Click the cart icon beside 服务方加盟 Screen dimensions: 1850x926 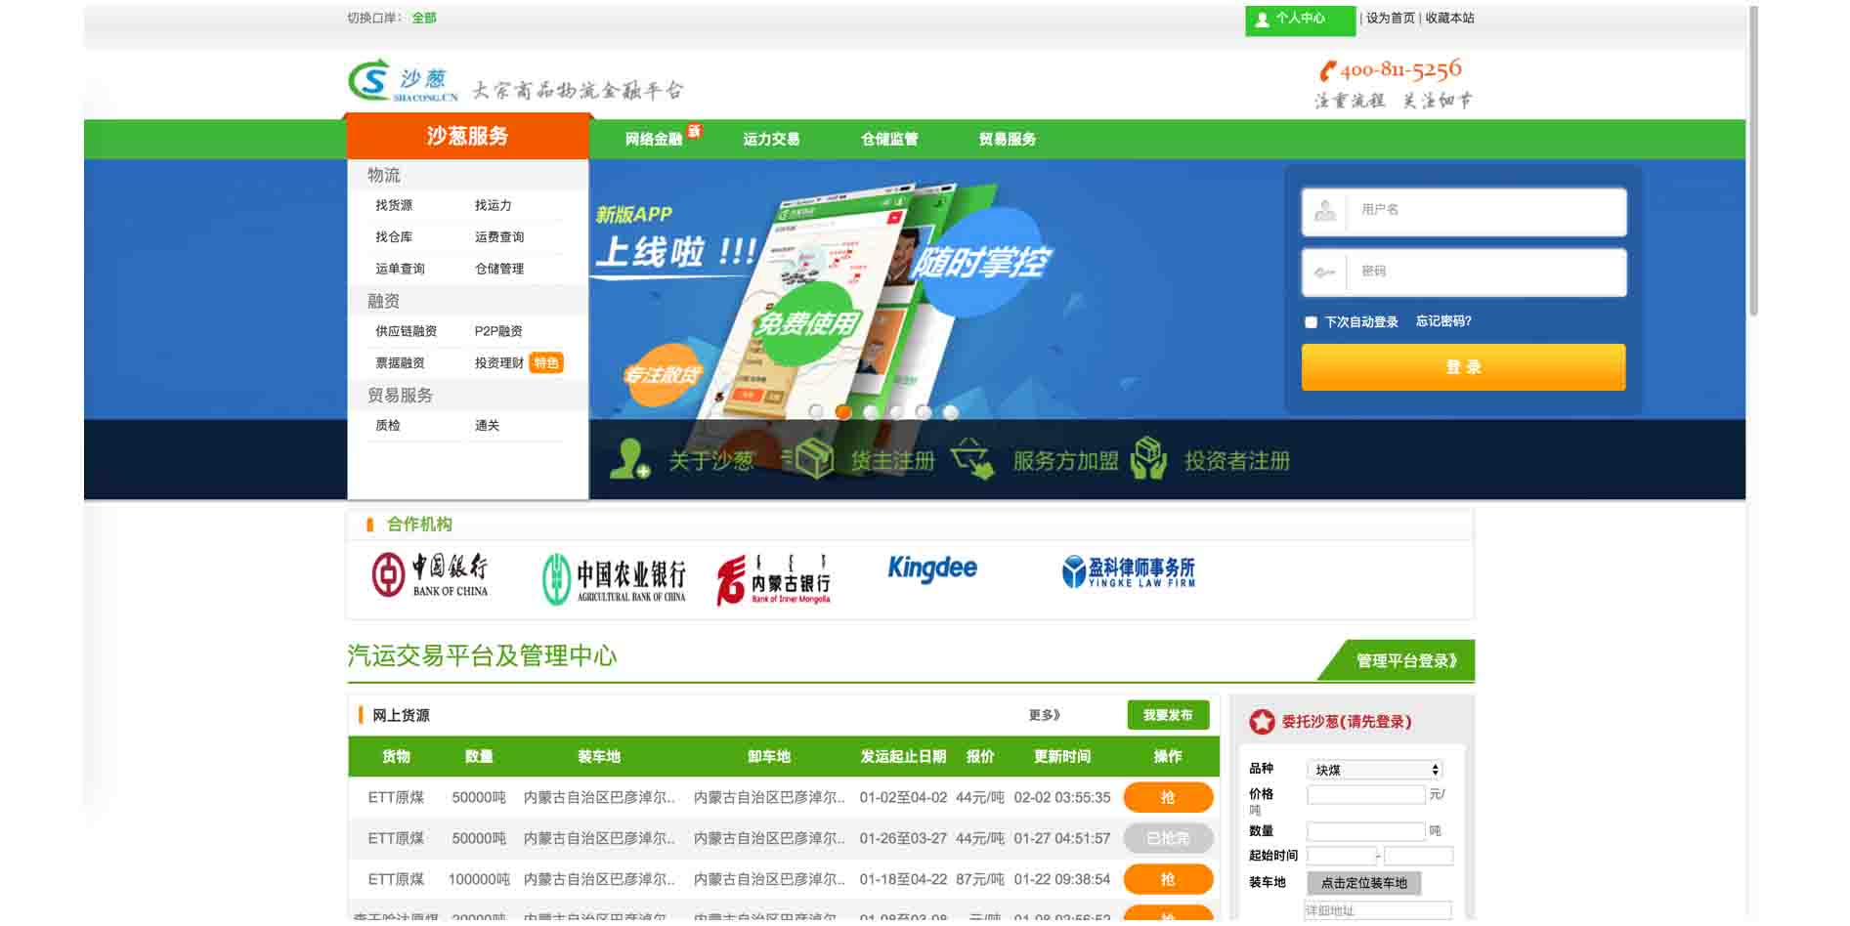(x=973, y=459)
